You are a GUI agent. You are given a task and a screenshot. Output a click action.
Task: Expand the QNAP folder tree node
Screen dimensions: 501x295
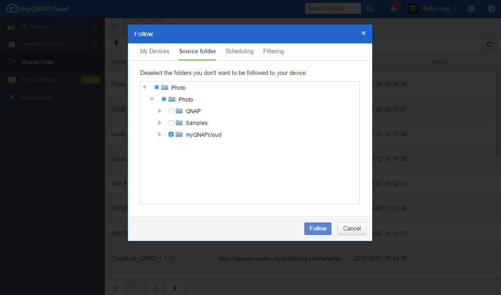point(160,111)
